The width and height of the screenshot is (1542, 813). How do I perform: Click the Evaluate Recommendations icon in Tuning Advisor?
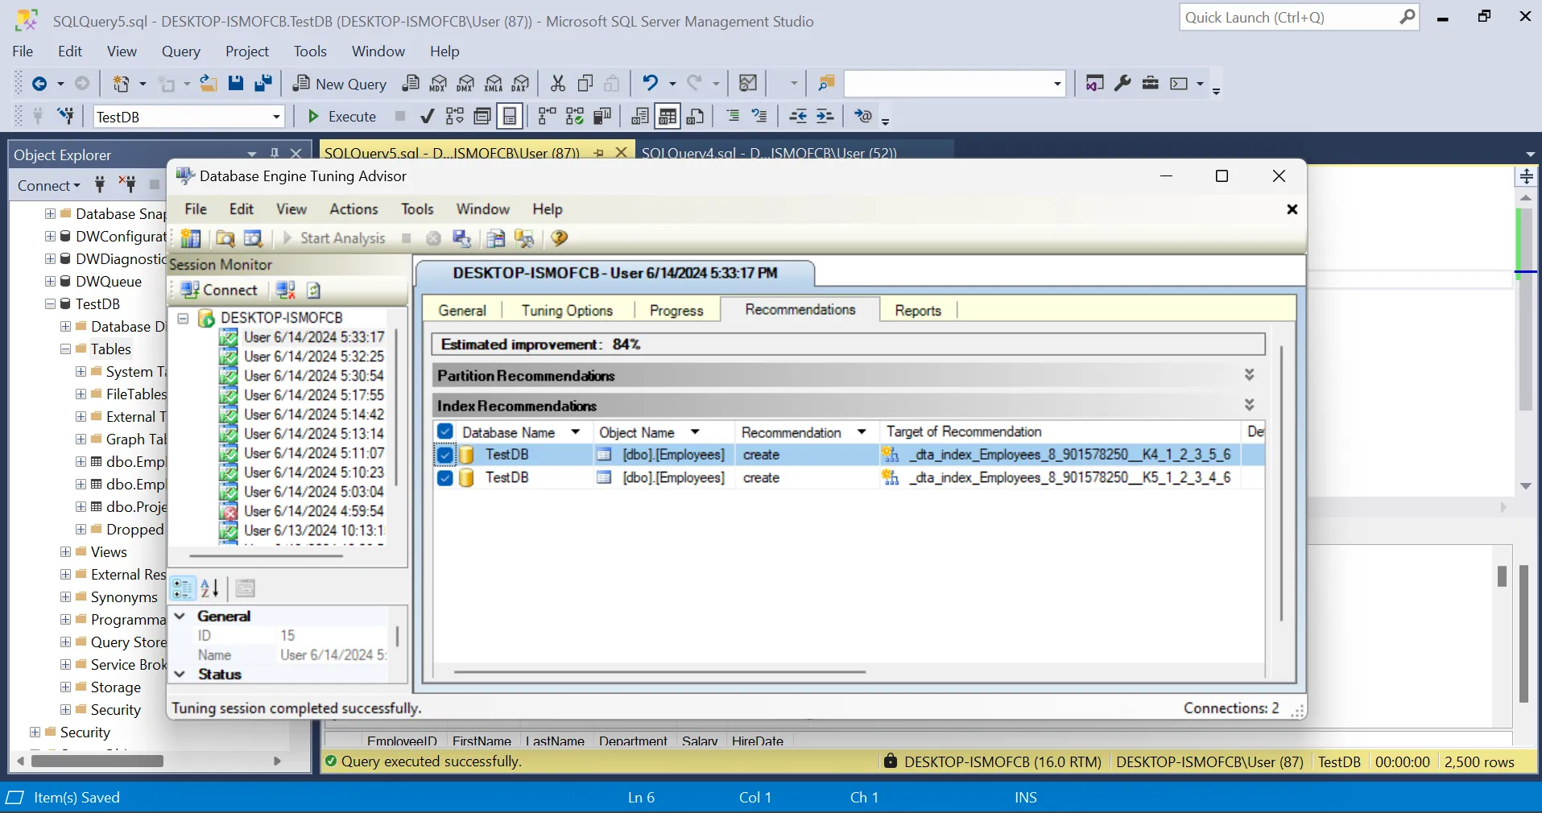[x=496, y=238]
